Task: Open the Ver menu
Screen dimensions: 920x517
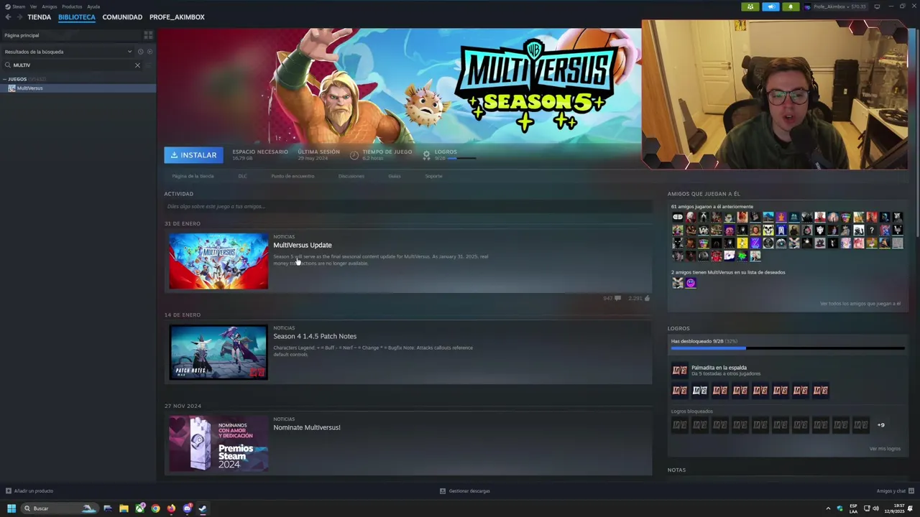Action: tap(33, 6)
